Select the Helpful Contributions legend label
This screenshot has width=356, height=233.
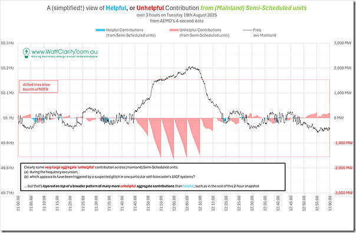coord(131,32)
